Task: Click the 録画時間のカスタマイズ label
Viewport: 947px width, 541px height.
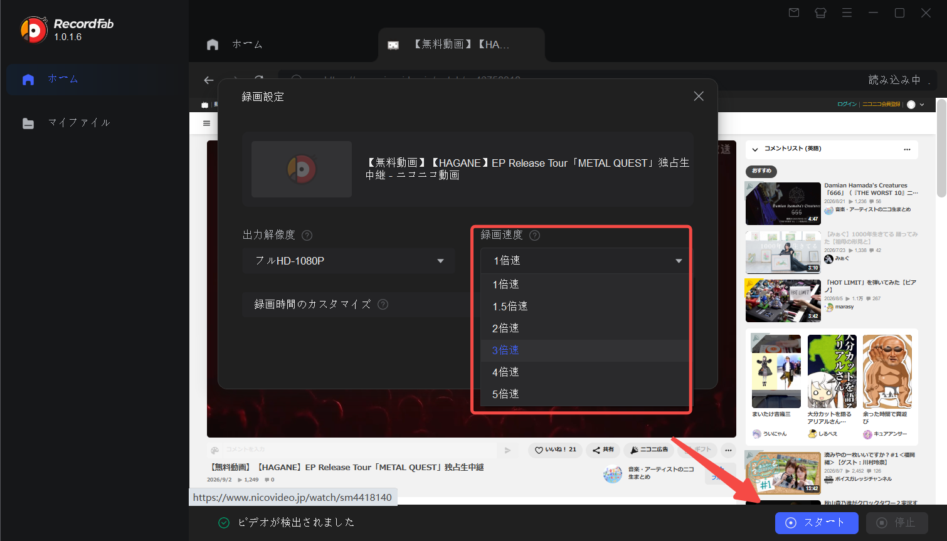Action: [312, 305]
